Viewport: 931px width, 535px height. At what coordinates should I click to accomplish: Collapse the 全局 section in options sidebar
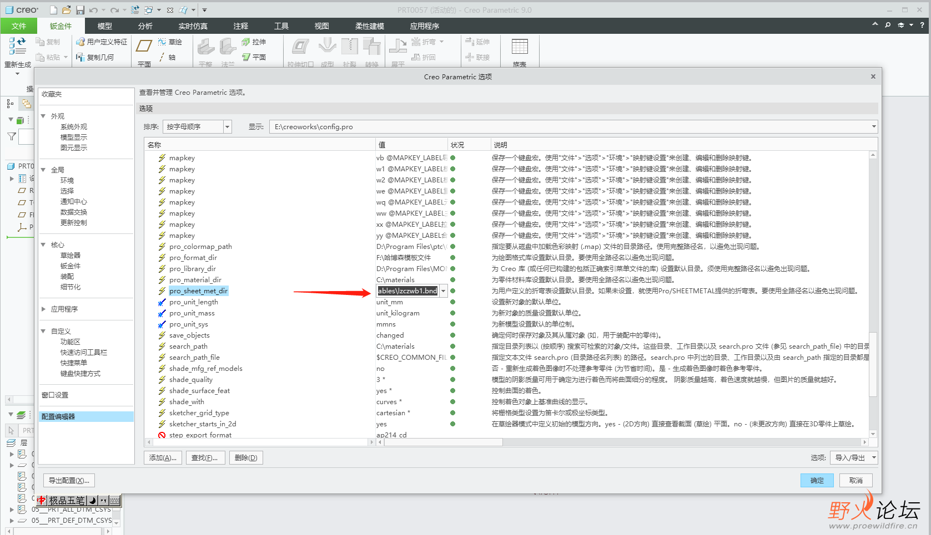(43, 170)
